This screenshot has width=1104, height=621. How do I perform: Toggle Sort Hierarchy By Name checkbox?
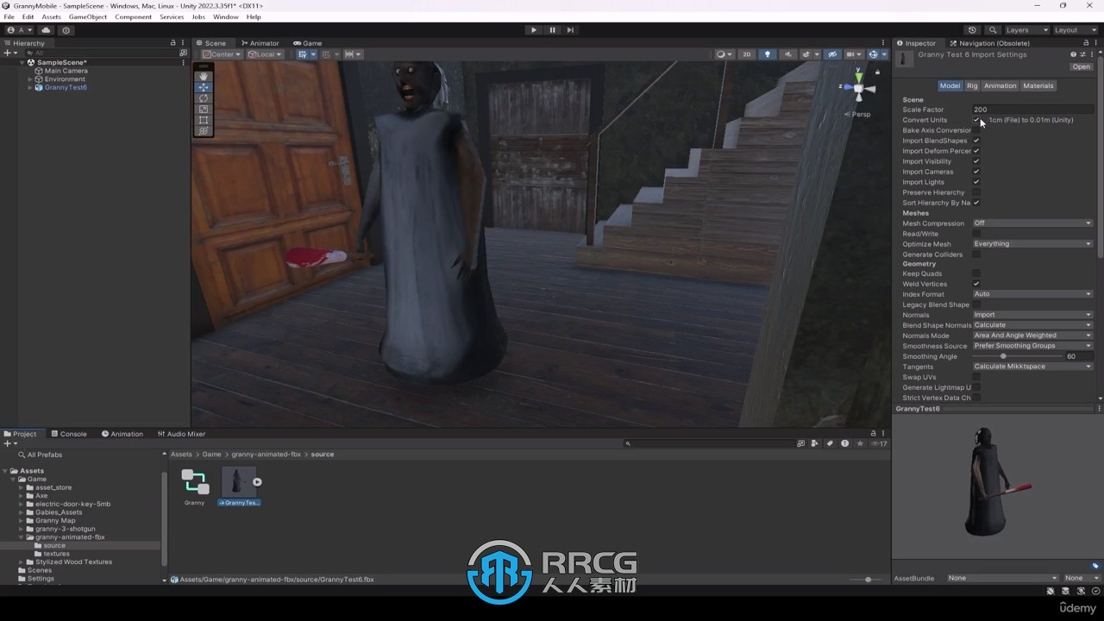976,203
